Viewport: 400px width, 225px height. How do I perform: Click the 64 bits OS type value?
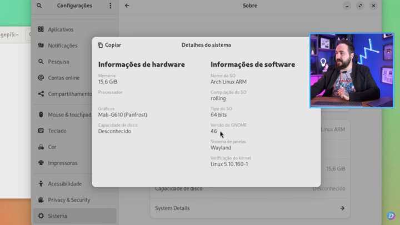point(219,115)
